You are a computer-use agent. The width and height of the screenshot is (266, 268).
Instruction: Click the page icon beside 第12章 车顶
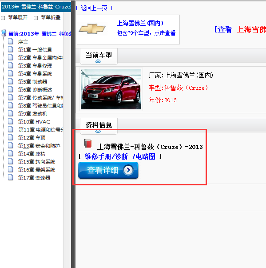[11, 137]
